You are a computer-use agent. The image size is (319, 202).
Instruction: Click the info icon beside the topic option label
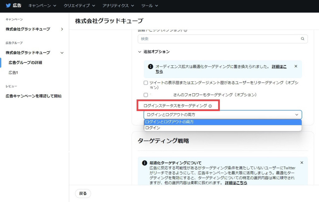pyautogui.click(x=185, y=31)
